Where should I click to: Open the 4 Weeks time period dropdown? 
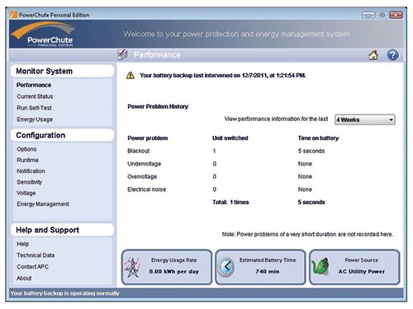[x=365, y=119]
